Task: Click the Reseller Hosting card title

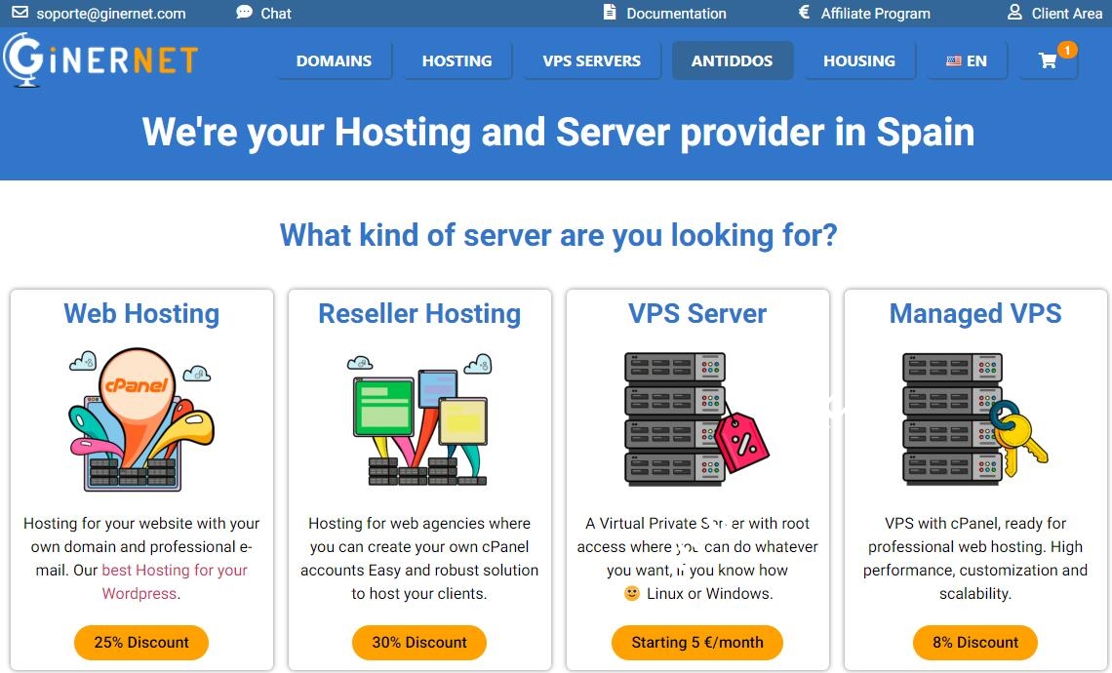Action: click(x=419, y=313)
